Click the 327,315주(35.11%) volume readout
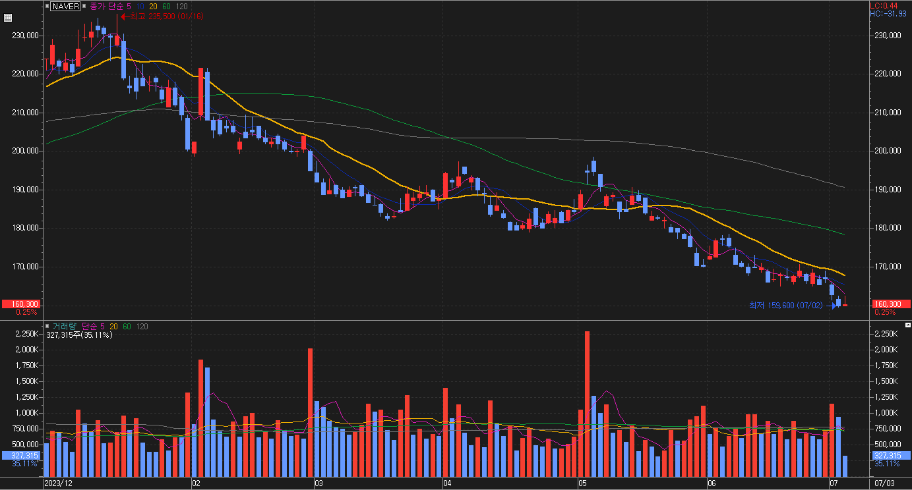This screenshot has height=490, width=912. (x=80, y=335)
